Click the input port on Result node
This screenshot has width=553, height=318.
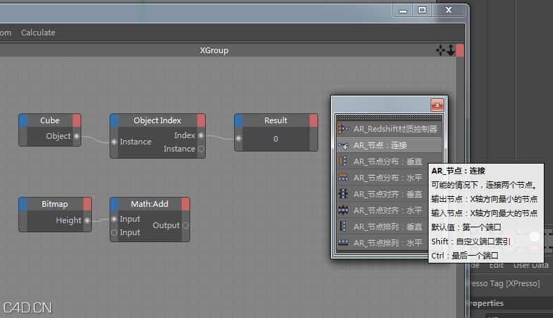pos(239,139)
